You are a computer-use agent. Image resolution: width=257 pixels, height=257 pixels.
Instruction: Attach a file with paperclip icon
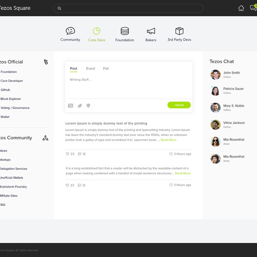click(x=80, y=105)
